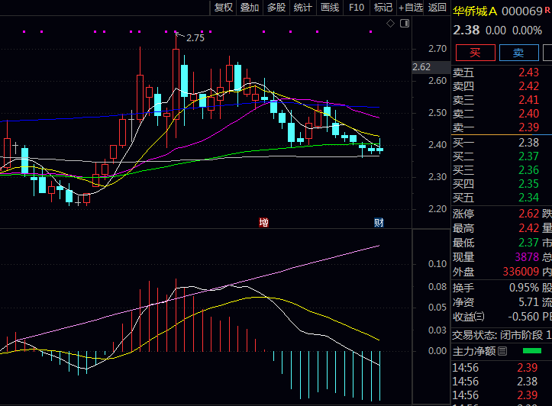Select the 多股 multi-stock view
Viewport: 552px width, 406px height.
[x=276, y=8]
